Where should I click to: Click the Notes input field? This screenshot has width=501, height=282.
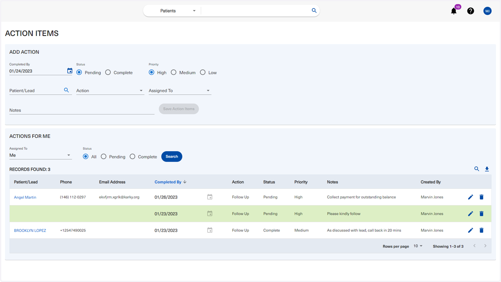tap(82, 110)
